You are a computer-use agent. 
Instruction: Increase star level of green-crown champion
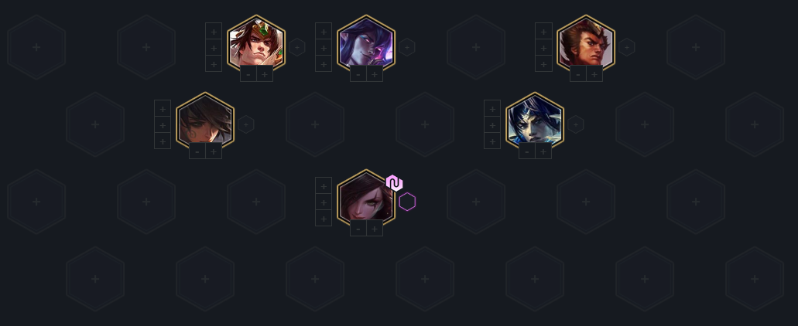pyautogui.click(x=265, y=73)
